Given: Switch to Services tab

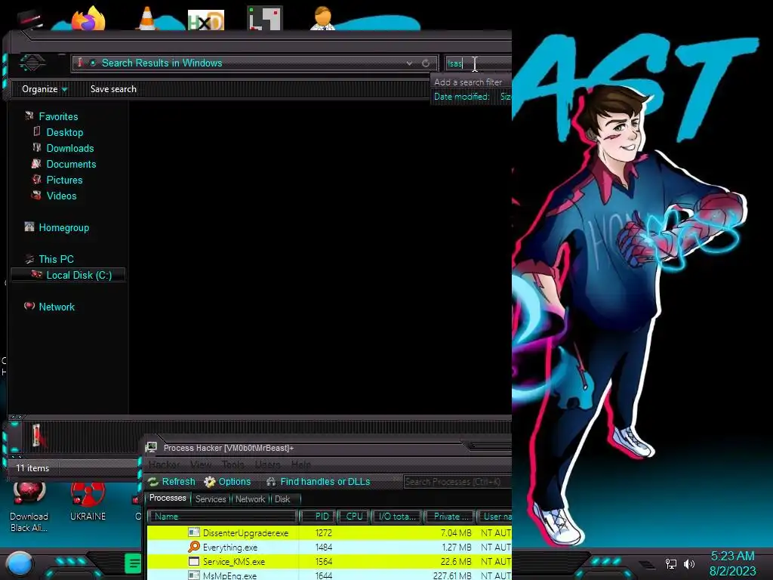Looking at the screenshot, I should point(211,499).
